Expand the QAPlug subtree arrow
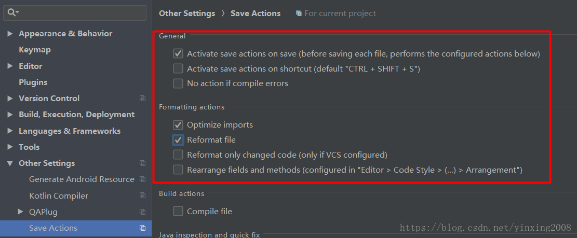577x238 pixels. (x=21, y=212)
